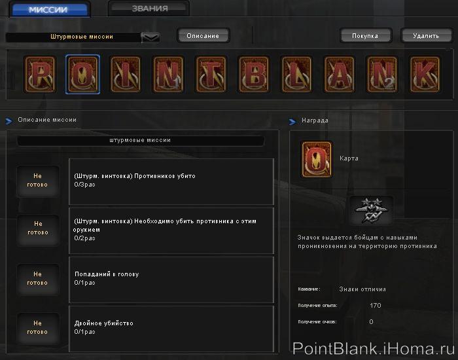
Task: Pick the T mission card
Action: tap(211, 75)
